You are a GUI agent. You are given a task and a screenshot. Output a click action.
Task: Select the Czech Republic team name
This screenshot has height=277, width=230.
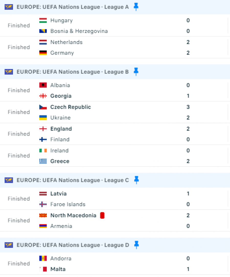click(71, 107)
